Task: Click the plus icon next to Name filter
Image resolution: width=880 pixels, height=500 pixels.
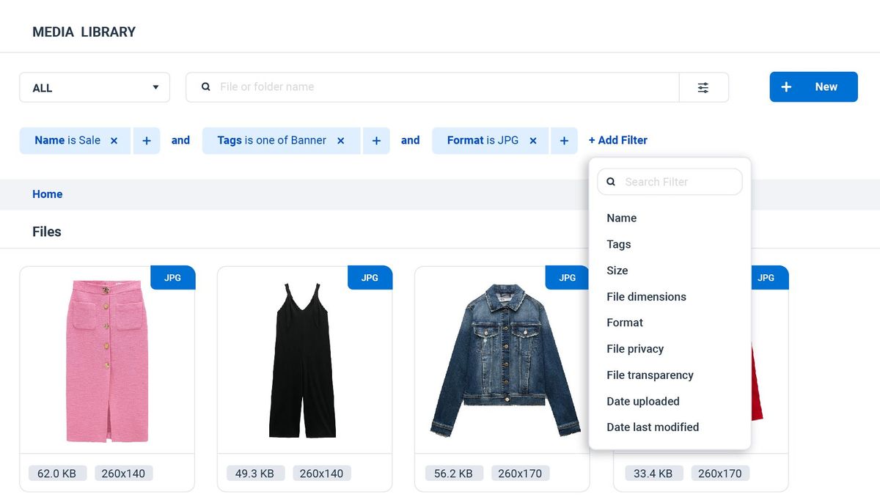Action: point(146,140)
